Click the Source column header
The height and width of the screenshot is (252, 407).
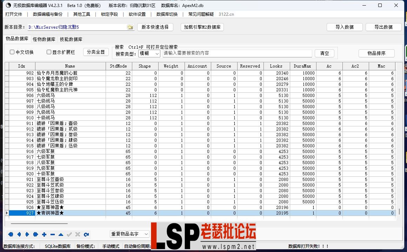coord(224,66)
